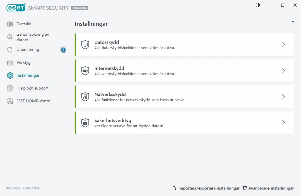Expand the Säkerhetsverktyg section arrow
The image size is (301, 196).
283,123
